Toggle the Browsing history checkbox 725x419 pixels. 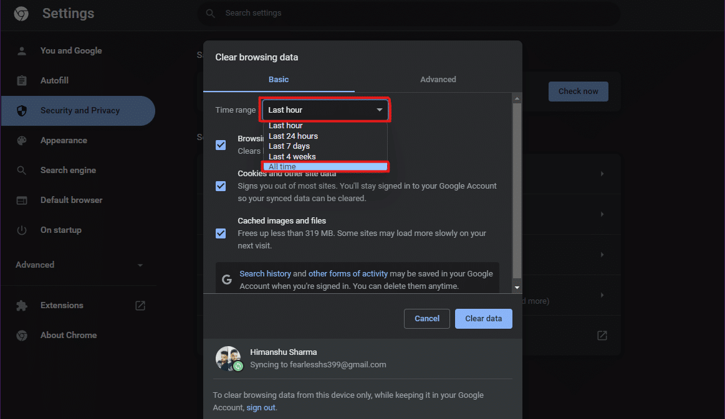coord(221,145)
